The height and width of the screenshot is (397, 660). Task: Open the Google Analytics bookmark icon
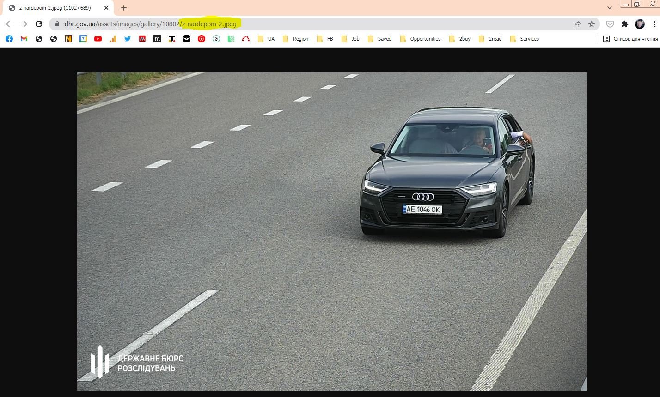(x=113, y=39)
